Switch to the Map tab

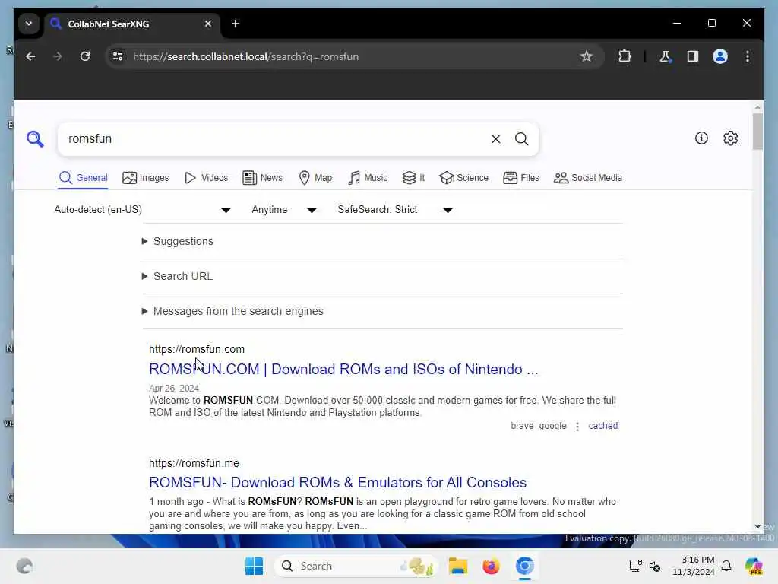pyautogui.click(x=315, y=178)
